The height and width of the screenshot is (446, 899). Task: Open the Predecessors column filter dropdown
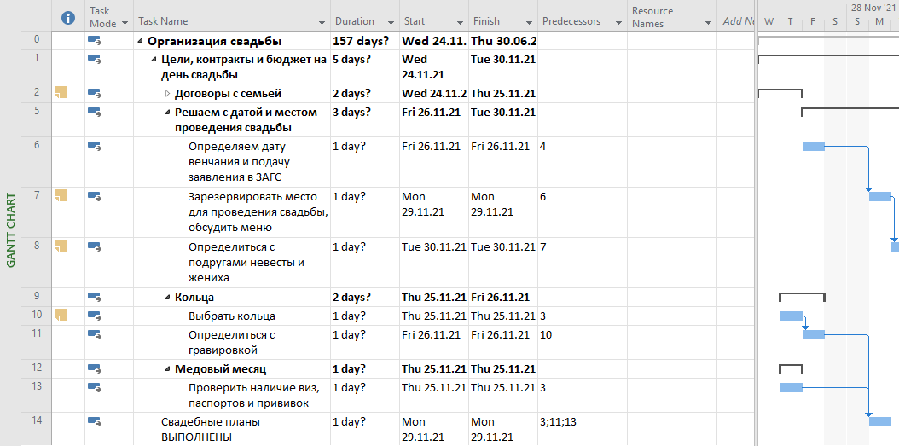(618, 22)
